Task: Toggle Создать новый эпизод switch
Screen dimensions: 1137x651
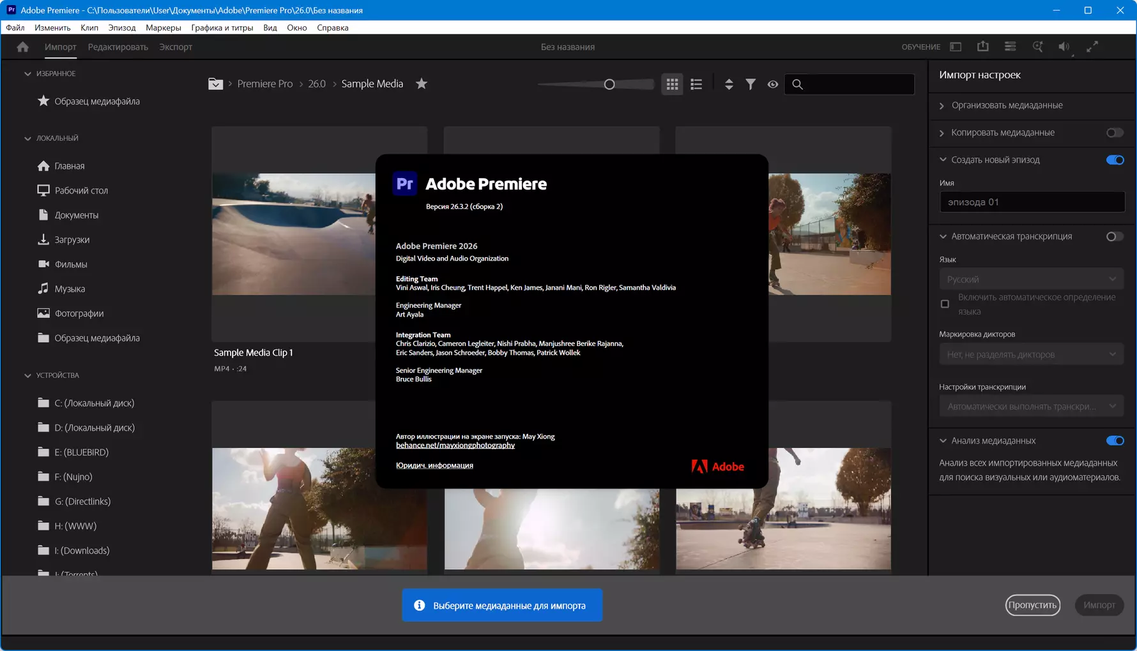Action: coord(1115,160)
